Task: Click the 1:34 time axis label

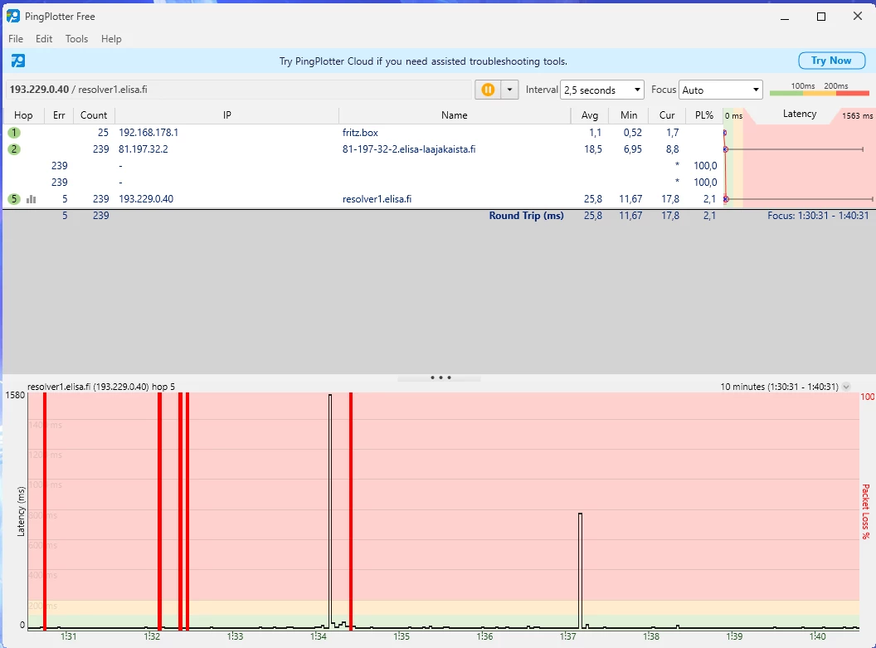Action: tap(318, 636)
